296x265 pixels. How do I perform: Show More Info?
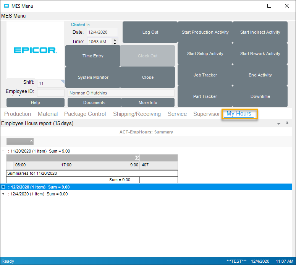point(148,102)
